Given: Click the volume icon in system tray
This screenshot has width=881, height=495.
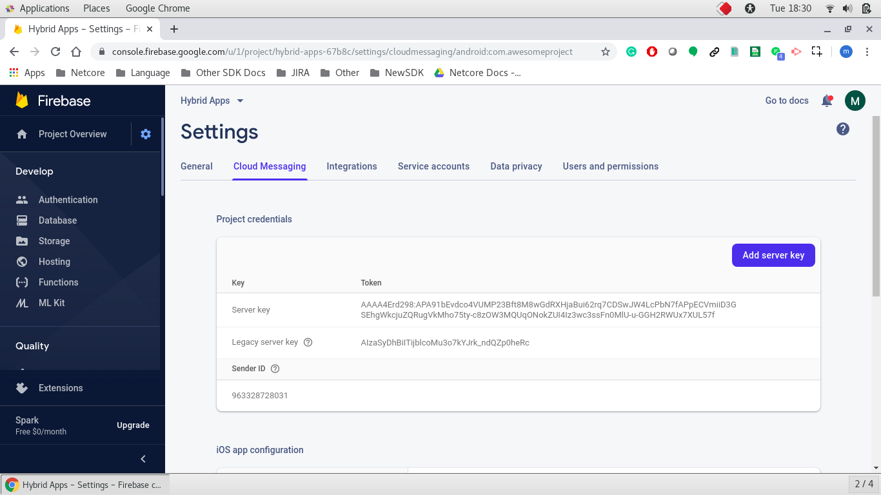Looking at the screenshot, I should [847, 8].
